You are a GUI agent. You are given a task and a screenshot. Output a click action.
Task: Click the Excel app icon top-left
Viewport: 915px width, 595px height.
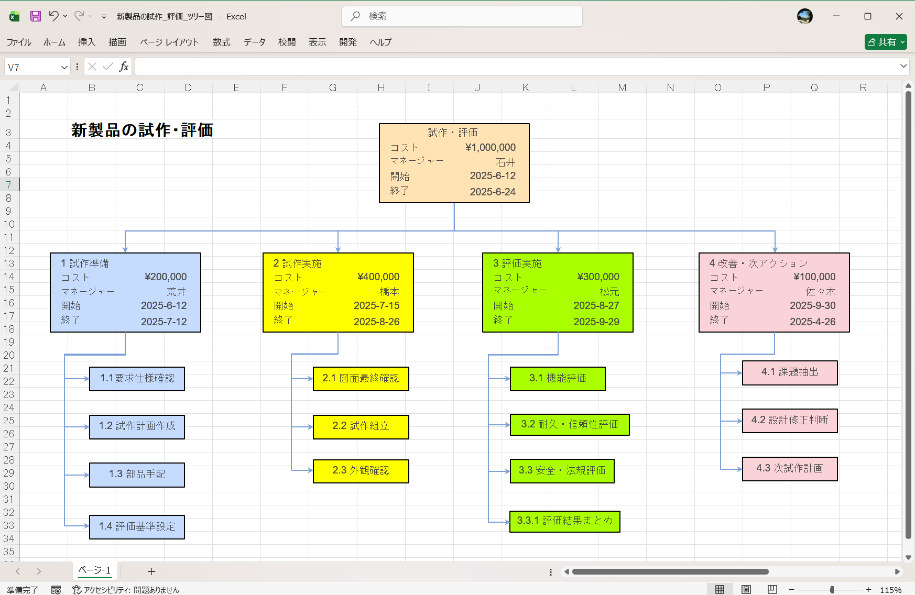(x=14, y=16)
